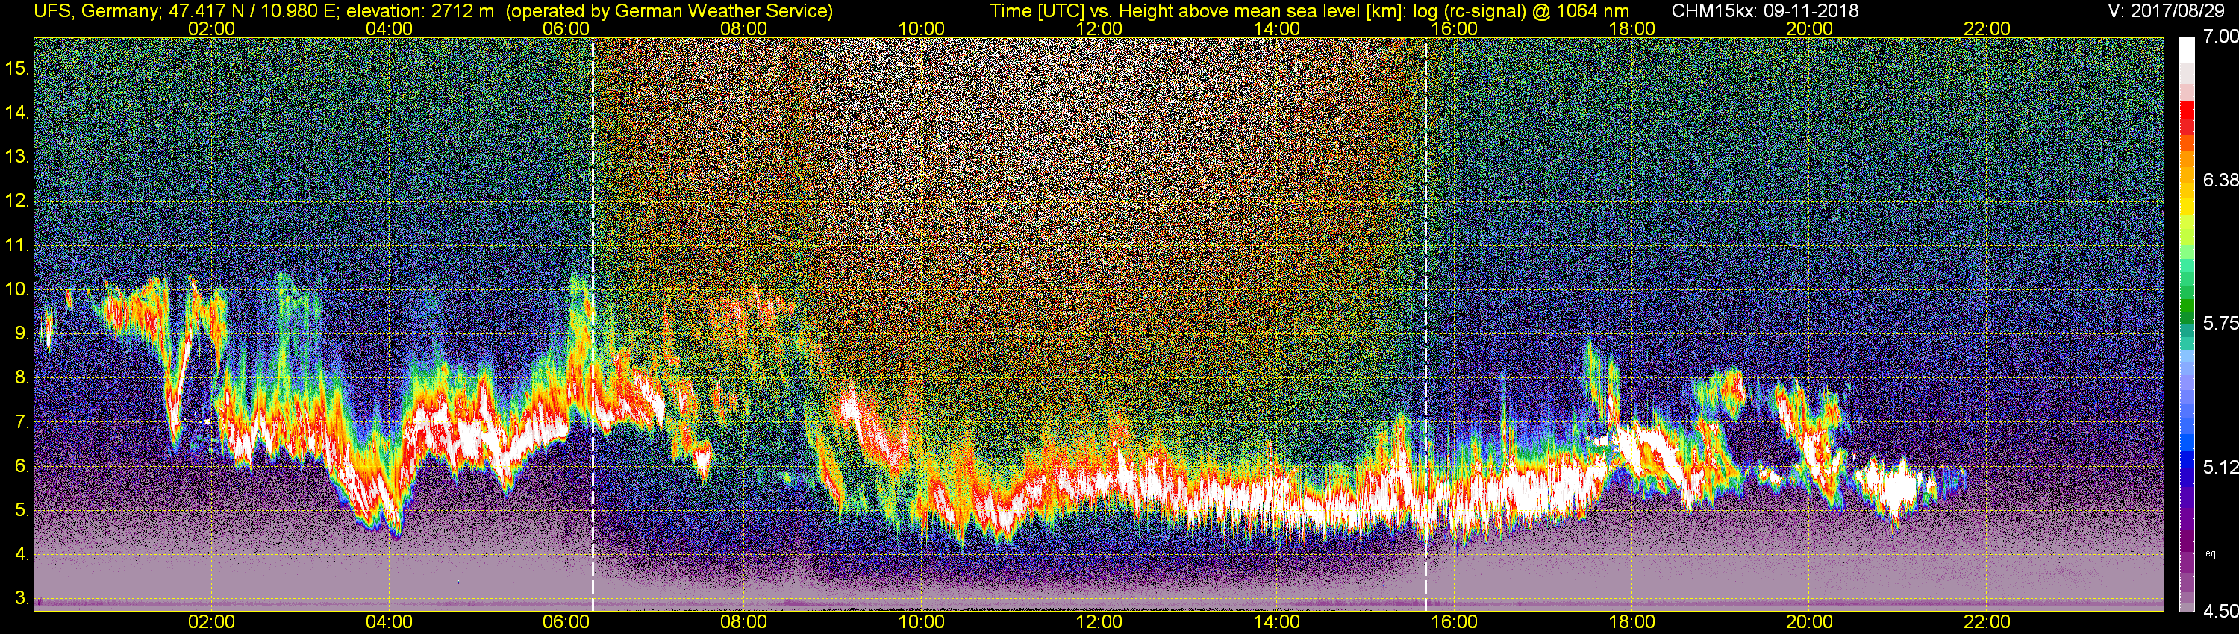
Task: Click the '02:00' label on bottom time axis
Action: point(211,622)
